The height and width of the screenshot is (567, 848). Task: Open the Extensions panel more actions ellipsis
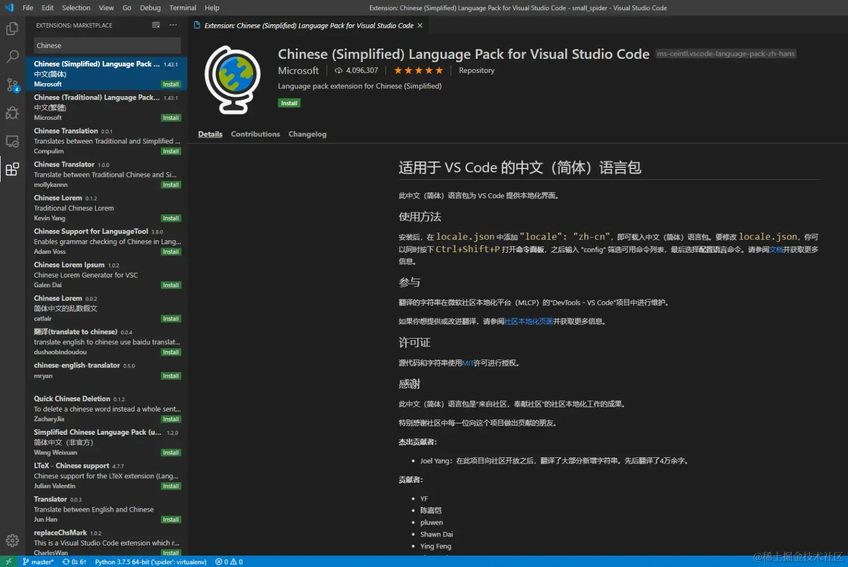pos(173,25)
